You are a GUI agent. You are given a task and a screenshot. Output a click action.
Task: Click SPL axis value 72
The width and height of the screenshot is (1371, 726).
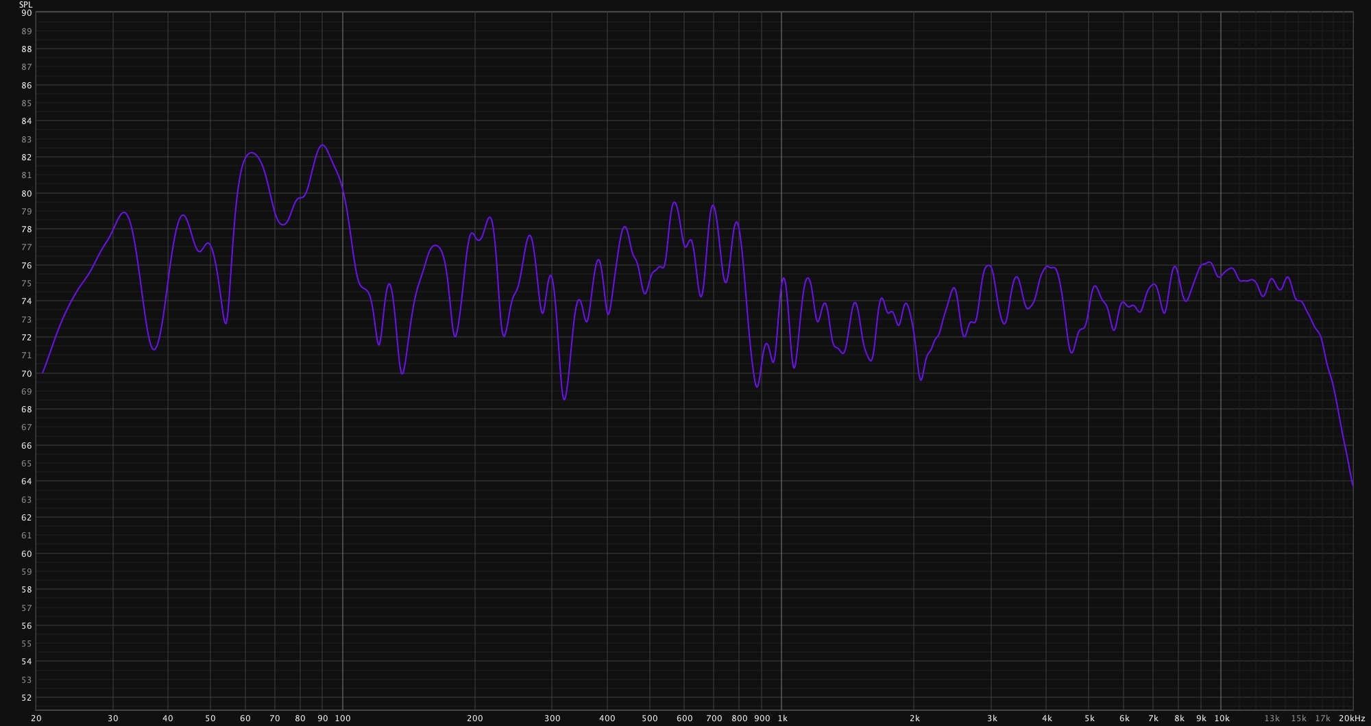(x=27, y=338)
